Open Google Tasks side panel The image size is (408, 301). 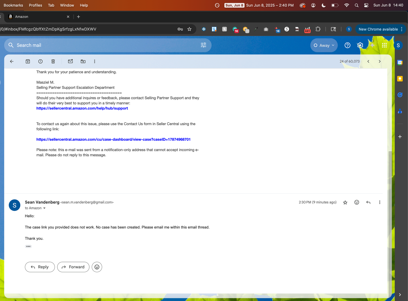400,95
